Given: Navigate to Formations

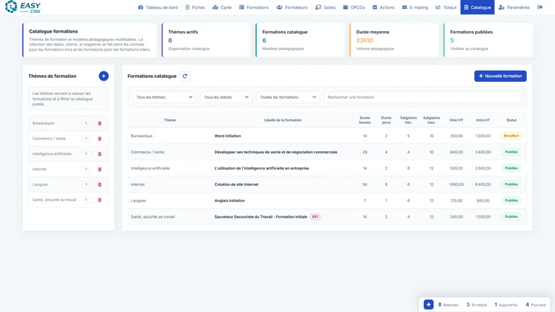Looking at the screenshot, I should point(254,8).
